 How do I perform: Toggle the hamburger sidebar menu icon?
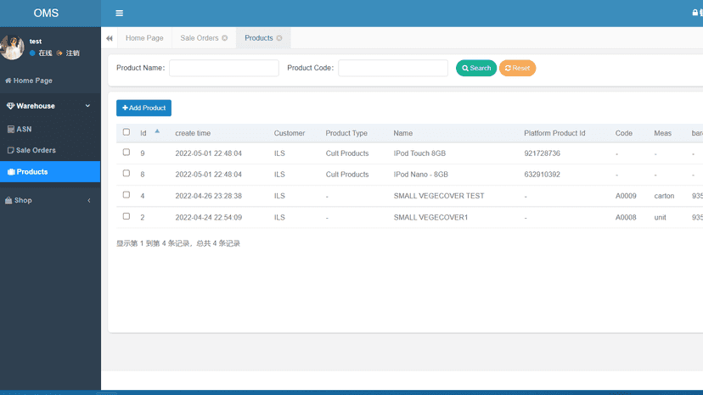coord(119,13)
